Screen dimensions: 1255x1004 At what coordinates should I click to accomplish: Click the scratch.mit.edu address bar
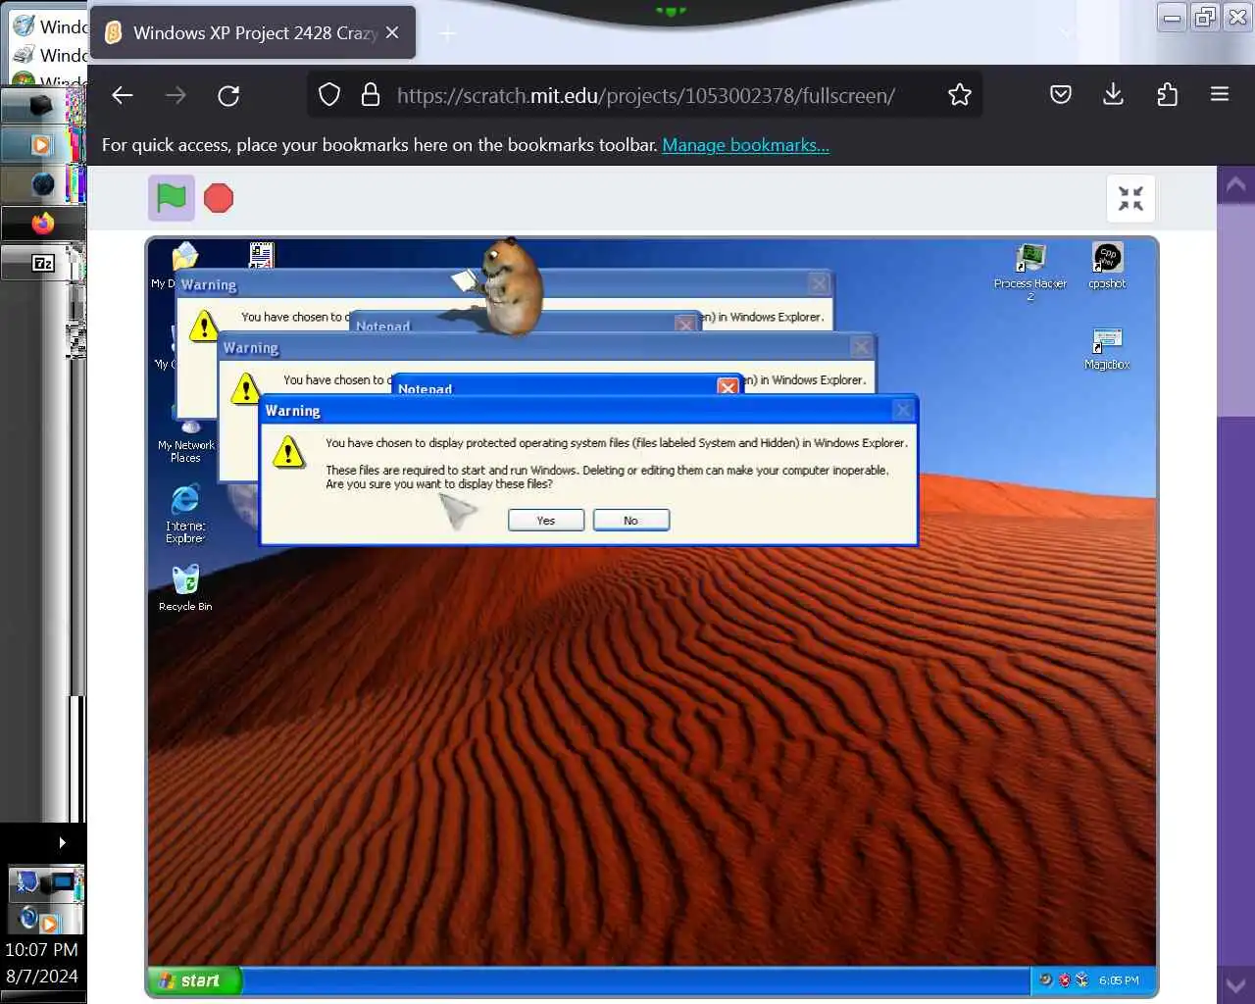[x=645, y=95]
